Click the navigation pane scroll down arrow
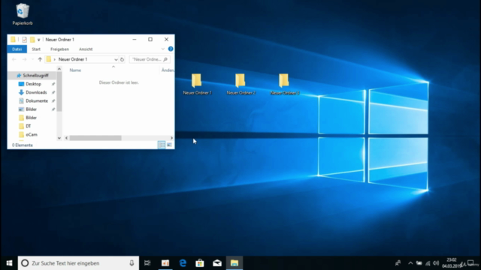 [x=59, y=138]
